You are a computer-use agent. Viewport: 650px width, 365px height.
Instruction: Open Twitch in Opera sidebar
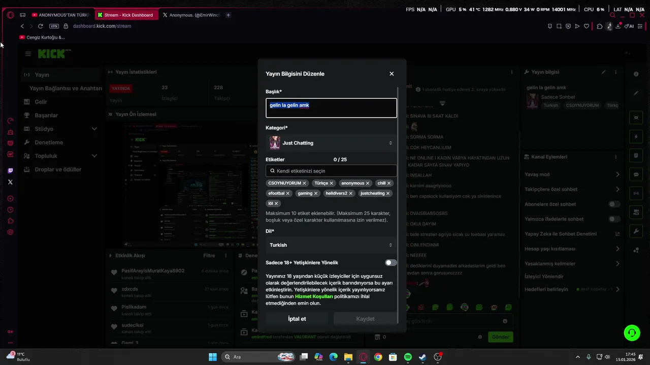coord(10,171)
